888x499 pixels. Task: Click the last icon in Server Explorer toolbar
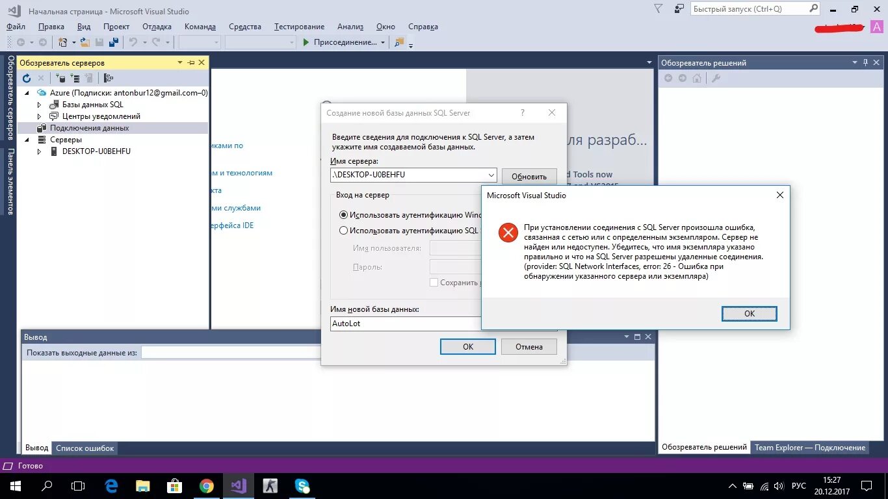(109, 78)
